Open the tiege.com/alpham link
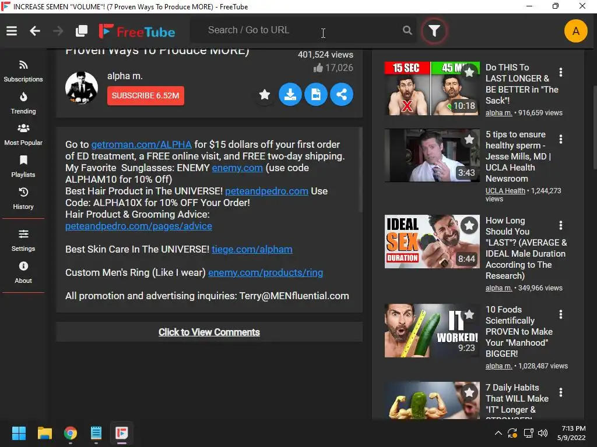Image resolution: width=597 pixels, height=447 pixels. click(x=252, y=249)
